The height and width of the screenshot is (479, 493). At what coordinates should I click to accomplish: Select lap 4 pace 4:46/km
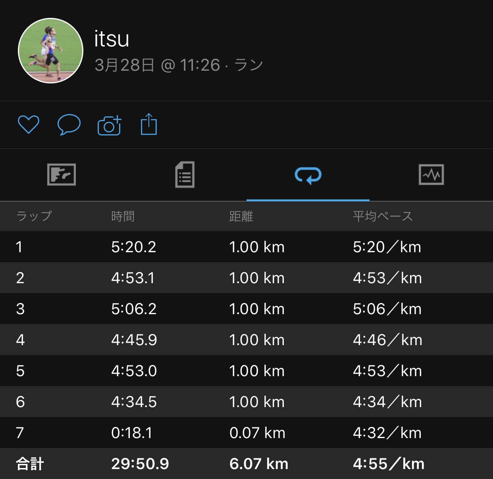(387, 340)
